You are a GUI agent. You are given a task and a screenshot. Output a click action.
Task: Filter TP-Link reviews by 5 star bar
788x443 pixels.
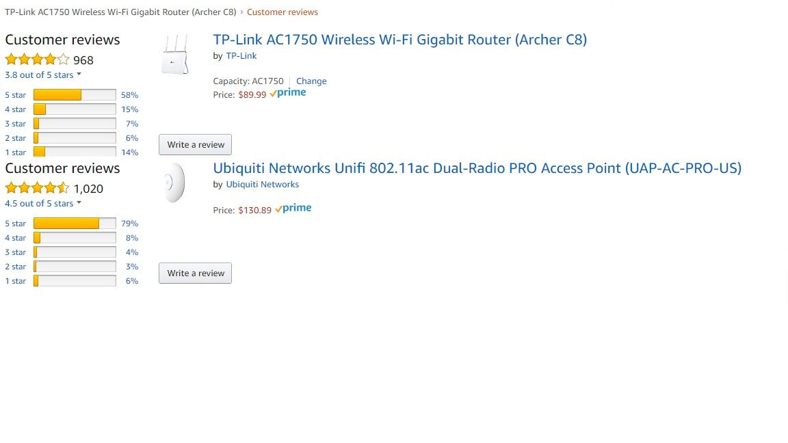[75, 95]
